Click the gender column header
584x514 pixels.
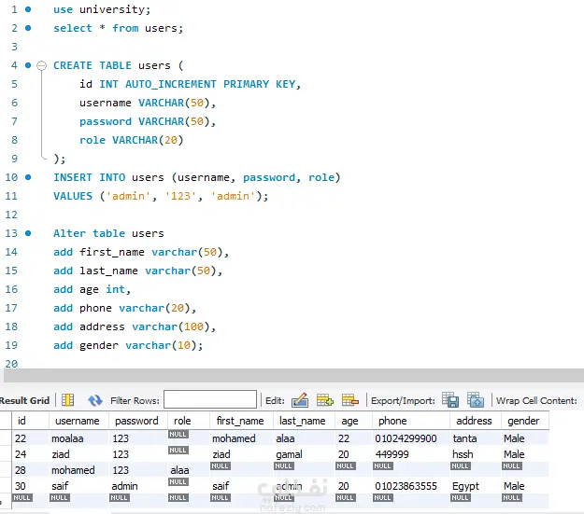tap(525, 421)
